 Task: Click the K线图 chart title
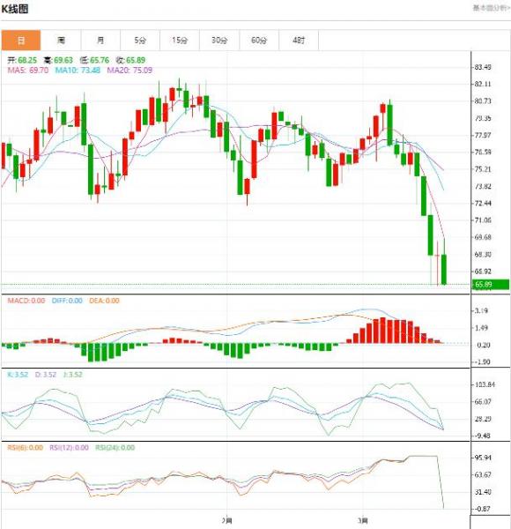(15, 9)
